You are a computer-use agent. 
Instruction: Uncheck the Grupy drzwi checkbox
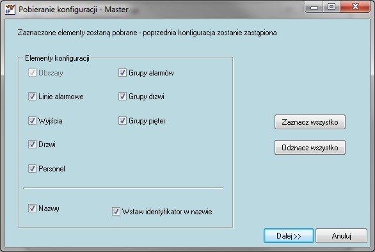tap(122, 97)
